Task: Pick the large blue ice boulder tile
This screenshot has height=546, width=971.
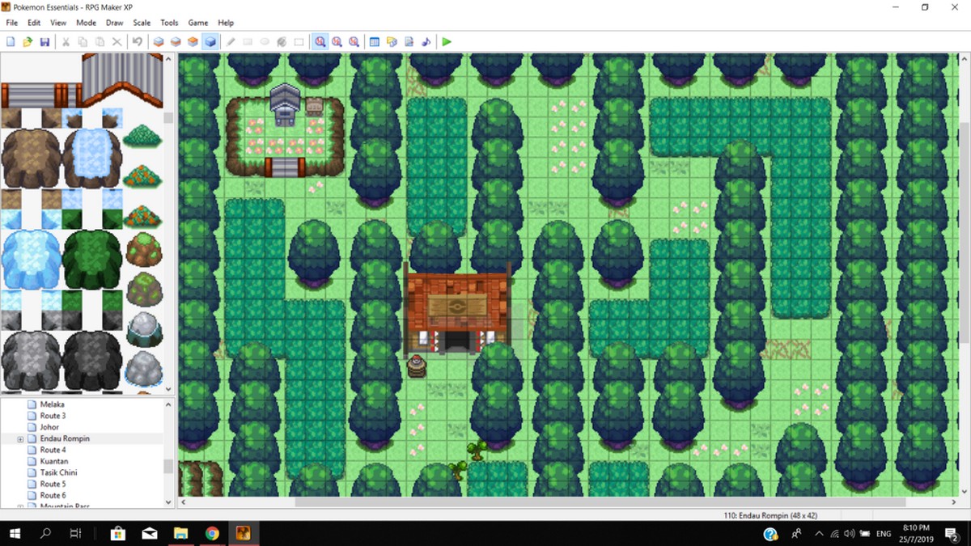Action: [x=31, y=260]
